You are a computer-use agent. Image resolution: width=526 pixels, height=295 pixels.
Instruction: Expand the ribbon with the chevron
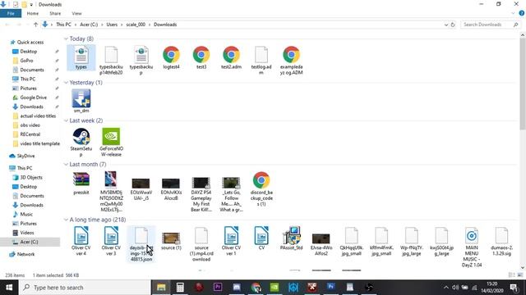[513, 13]
